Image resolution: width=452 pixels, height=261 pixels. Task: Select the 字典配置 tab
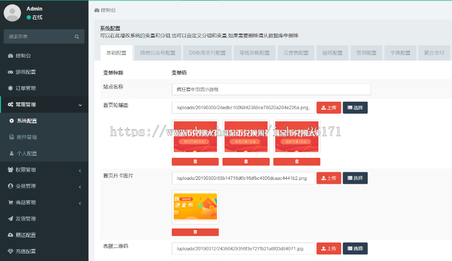click(x=400, y=53)
